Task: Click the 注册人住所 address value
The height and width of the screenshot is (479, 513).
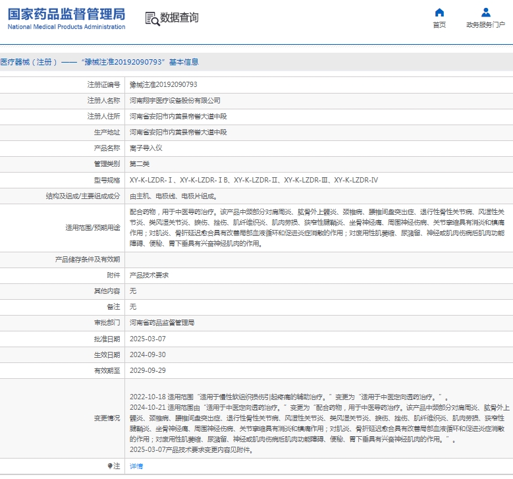Action: tap(178, 117)
